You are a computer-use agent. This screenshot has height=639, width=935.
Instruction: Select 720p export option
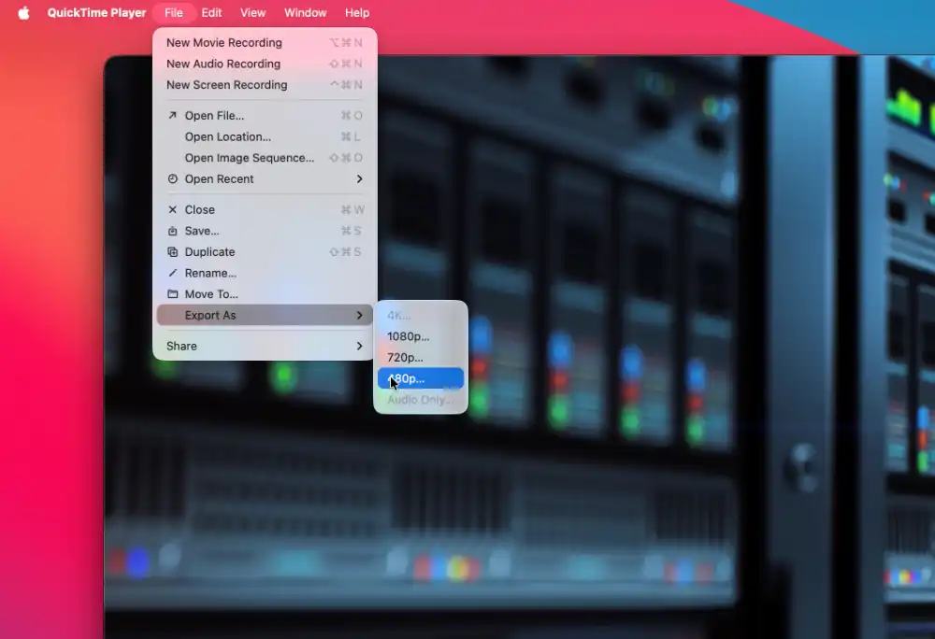point(405,358)
